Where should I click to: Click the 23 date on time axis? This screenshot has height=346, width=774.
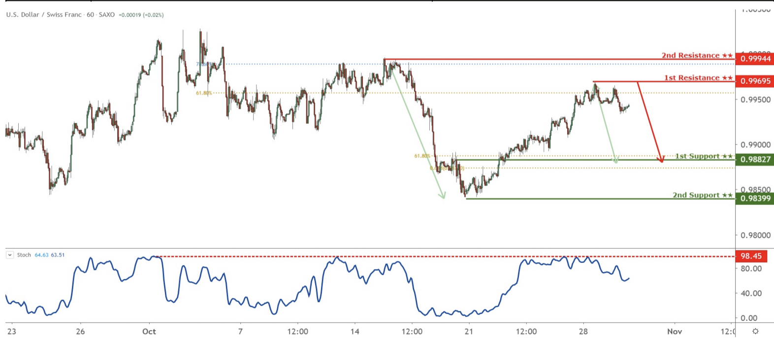click(12, 332)
